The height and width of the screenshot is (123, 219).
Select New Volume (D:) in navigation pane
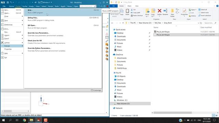tap(123, 104)
